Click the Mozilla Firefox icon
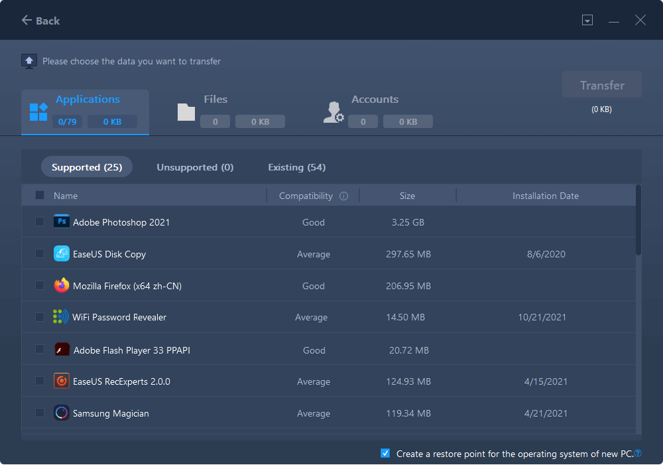Image resolution: width=663 pixels, height=465 pixels. point(62,285)
